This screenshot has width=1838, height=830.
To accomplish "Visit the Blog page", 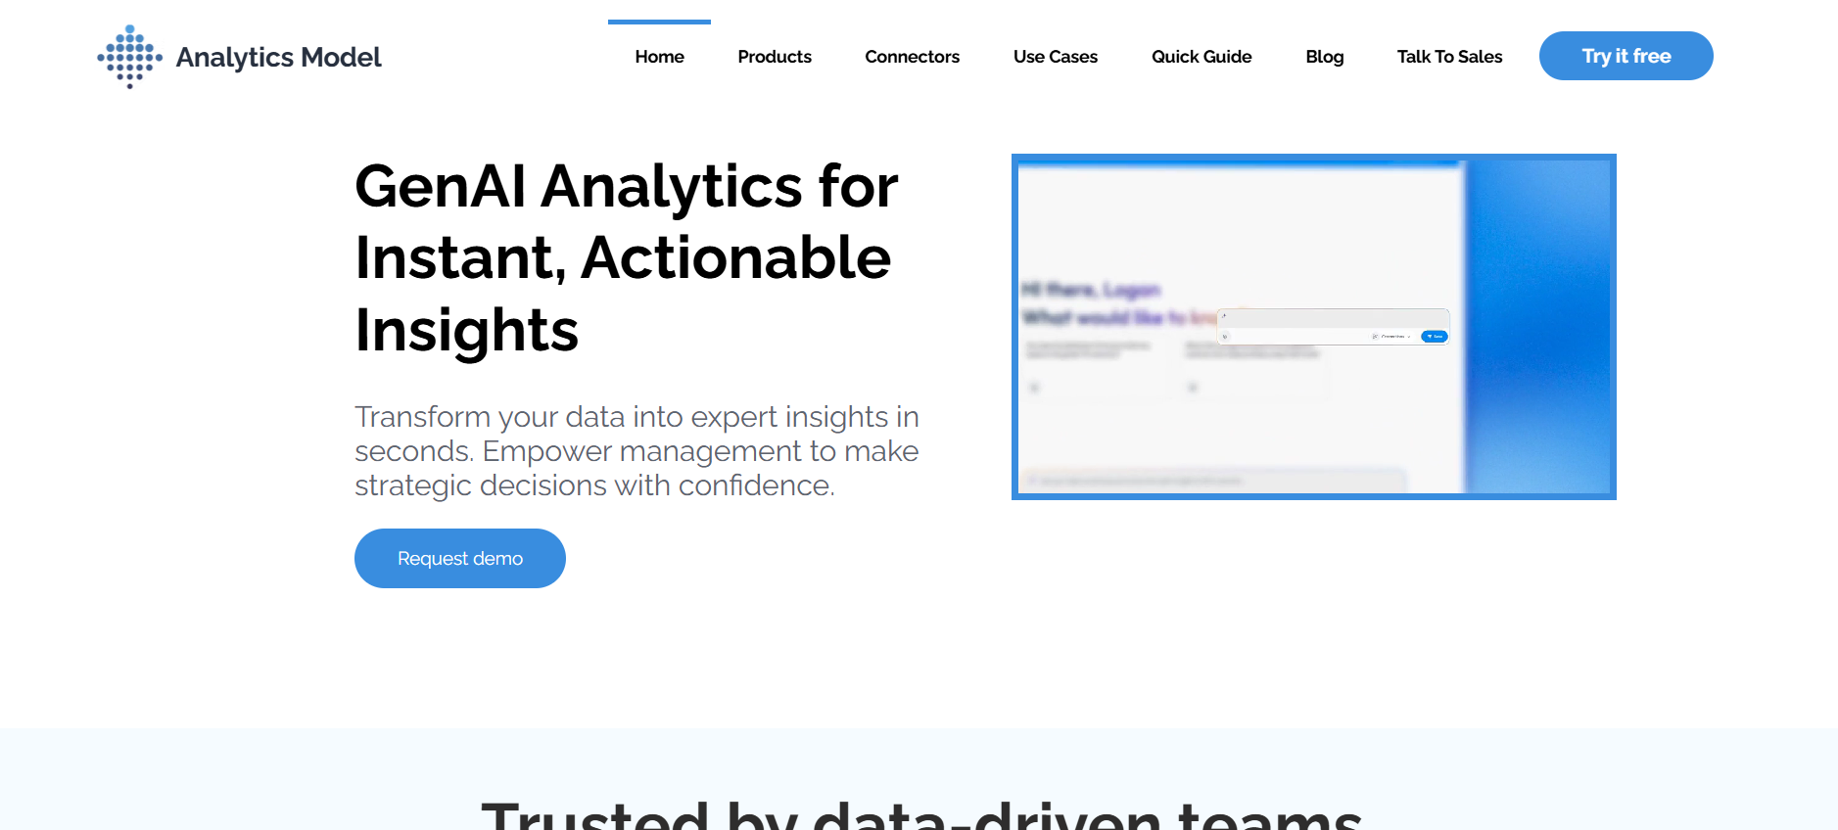I will 1324,57.
